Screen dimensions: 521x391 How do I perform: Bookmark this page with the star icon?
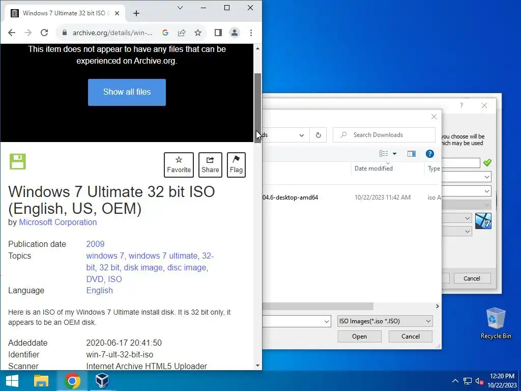[198, 33]
